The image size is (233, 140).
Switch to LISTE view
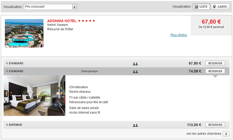pos(201,6)
